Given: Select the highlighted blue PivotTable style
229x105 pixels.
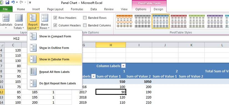Looking at the screenshot, I should (161, 21).
